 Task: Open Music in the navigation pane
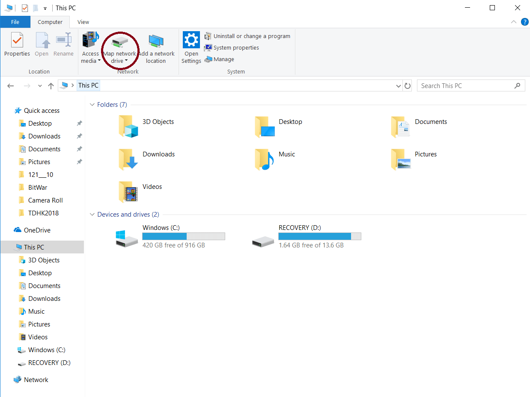click(x=36, y=312)
